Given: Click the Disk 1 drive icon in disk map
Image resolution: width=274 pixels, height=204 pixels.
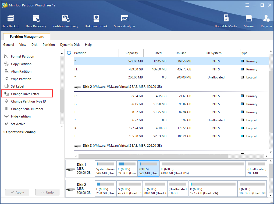Looking at the screenshot, I should point(71,169).
